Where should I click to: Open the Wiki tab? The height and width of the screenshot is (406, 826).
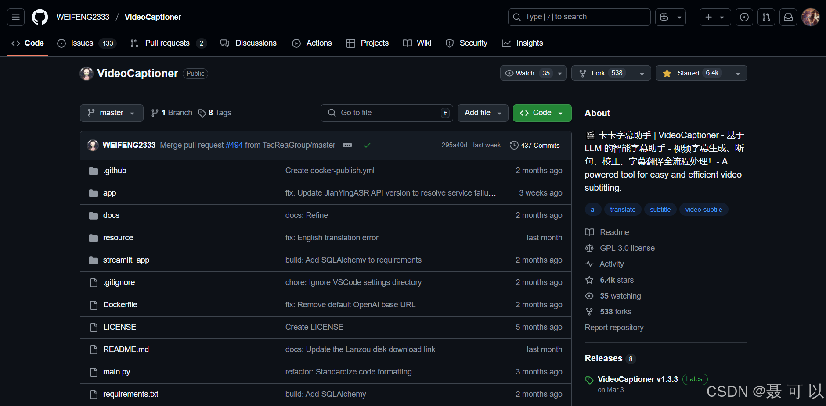click(417, 43)
